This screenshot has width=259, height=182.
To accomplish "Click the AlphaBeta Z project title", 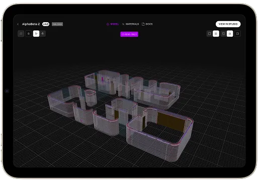I will click(31, 24).
